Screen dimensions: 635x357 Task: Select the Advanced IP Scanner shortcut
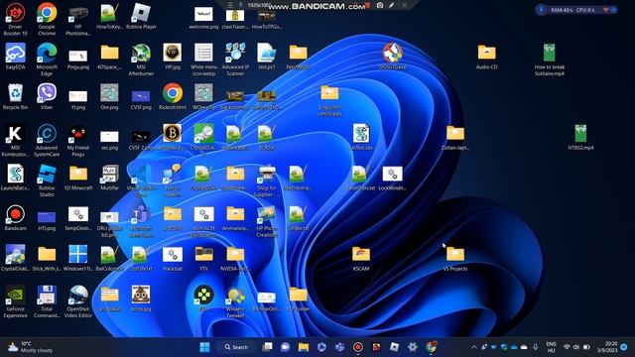pyautogui.click(x=235, y=59)
